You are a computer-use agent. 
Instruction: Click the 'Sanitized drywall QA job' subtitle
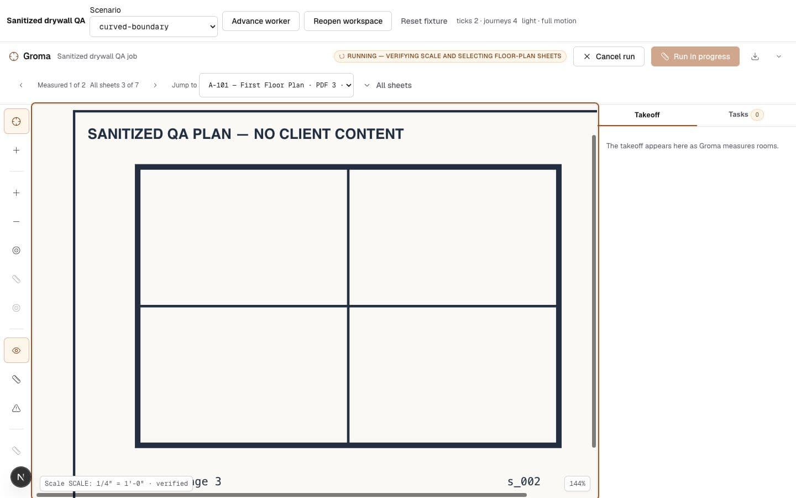(97, 56)
